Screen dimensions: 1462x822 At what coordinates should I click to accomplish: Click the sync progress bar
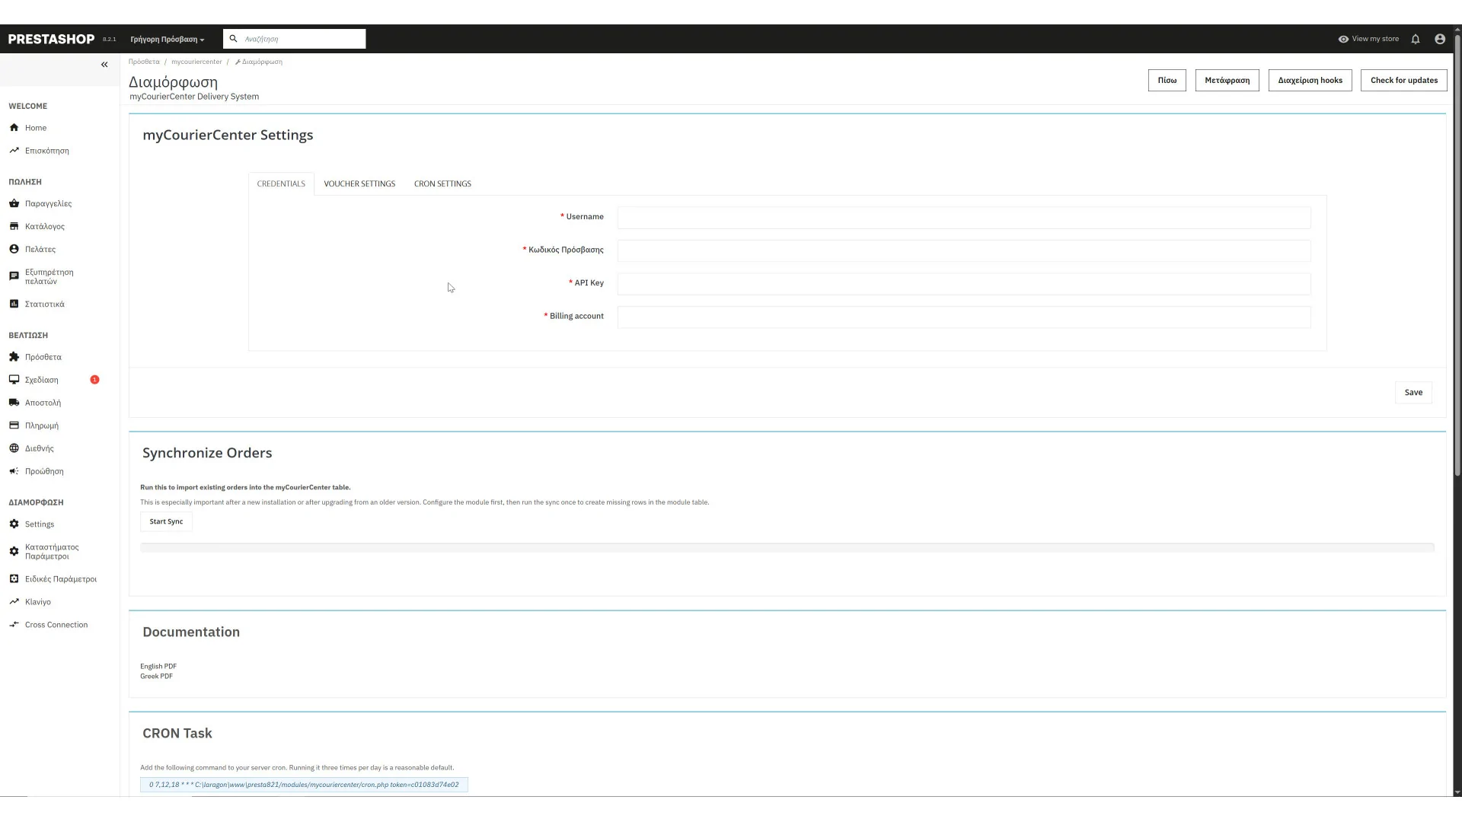tap(787, 548)
